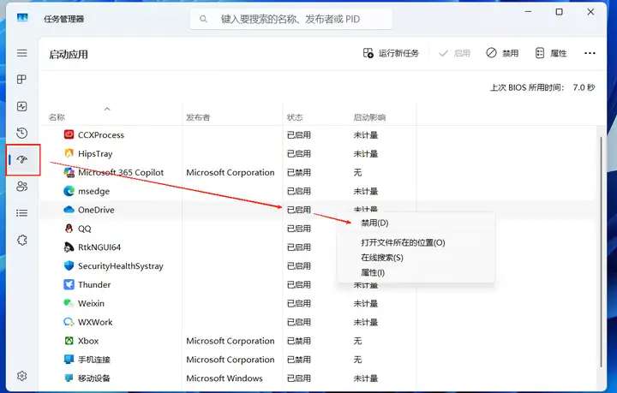Select the OneDrive row name

pos(96,210)
